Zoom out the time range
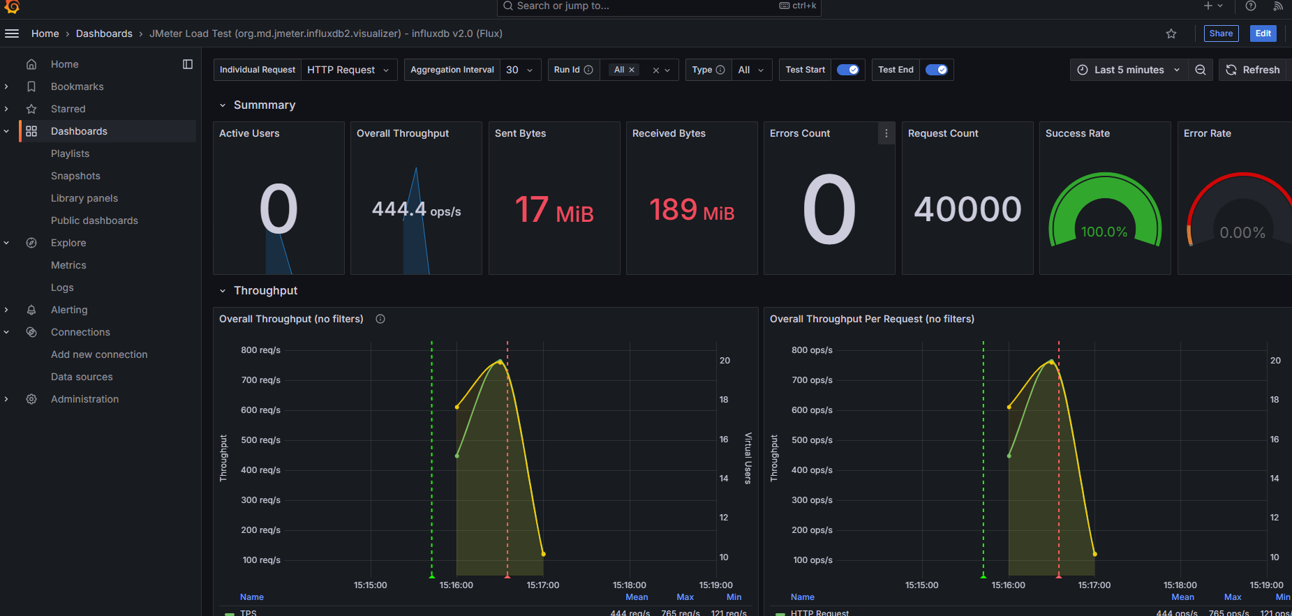 [x=1201, y=70]
